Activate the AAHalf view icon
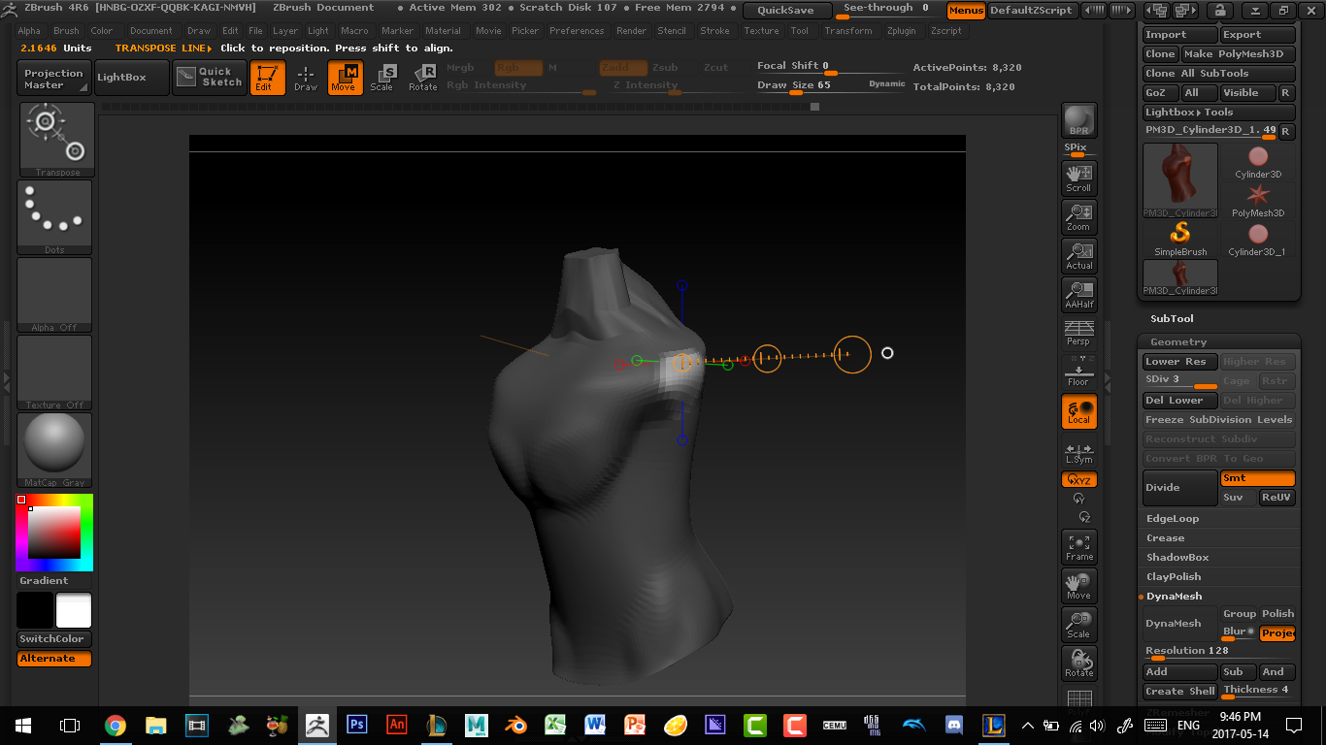The width and height of the screenshot is (1326, 745). point(1079,294)
